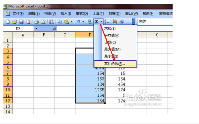
Task: Choose 最小值(I) from the AutoSum list
Action: coord(115,56)
